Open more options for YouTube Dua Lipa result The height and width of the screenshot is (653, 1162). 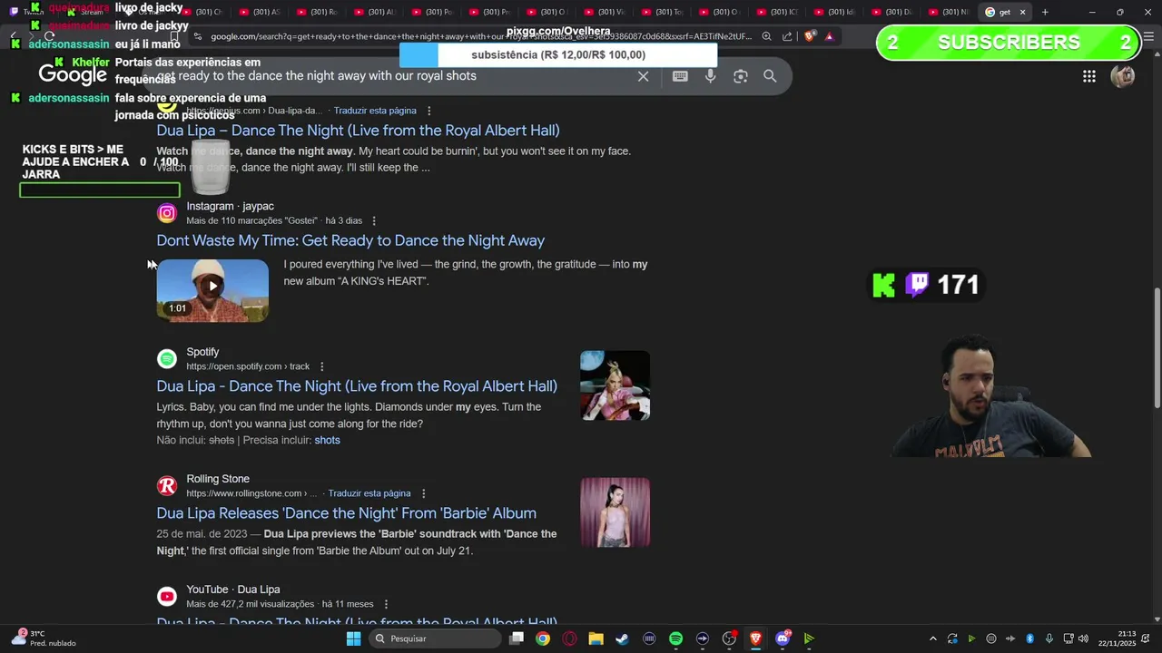point(386,604)
